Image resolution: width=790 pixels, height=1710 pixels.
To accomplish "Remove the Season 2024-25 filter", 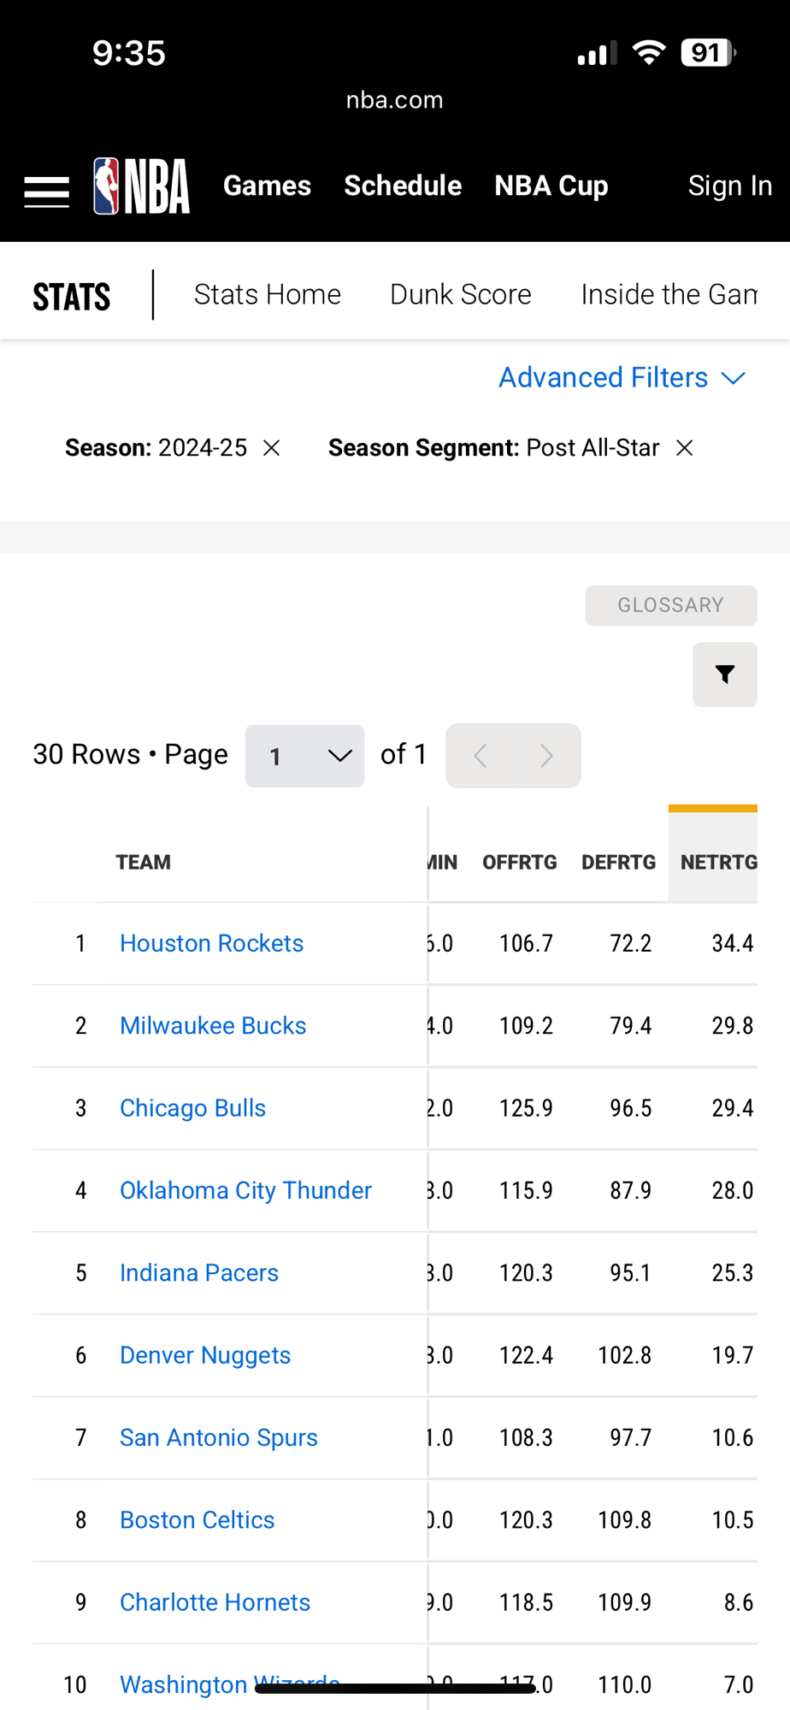I will (272, 448).
